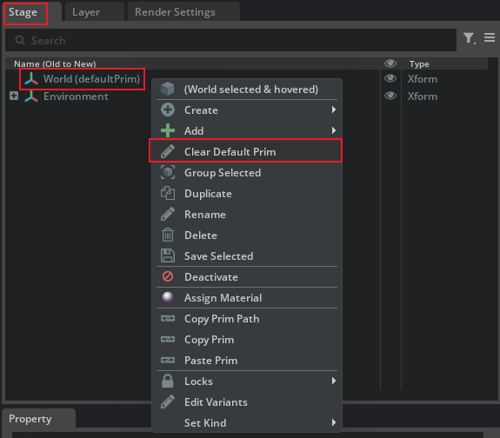Click the padlock Locks icon
The width and height of the screenshot is (500, 438).
pyautogui.click(x=168, y=381)
